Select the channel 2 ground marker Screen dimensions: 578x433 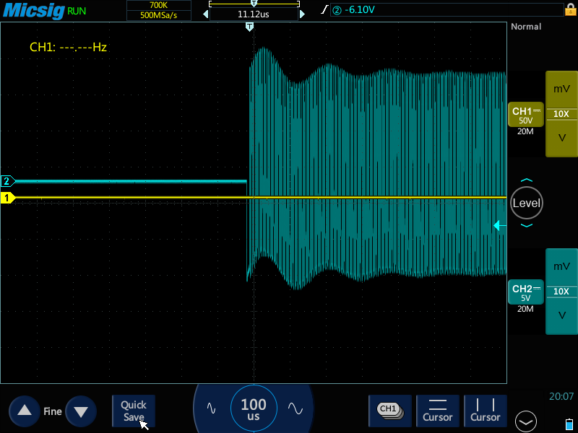tap(7, 181)
